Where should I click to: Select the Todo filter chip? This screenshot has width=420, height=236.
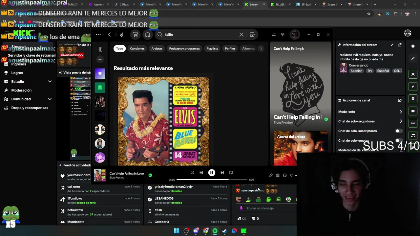(119, 49)
